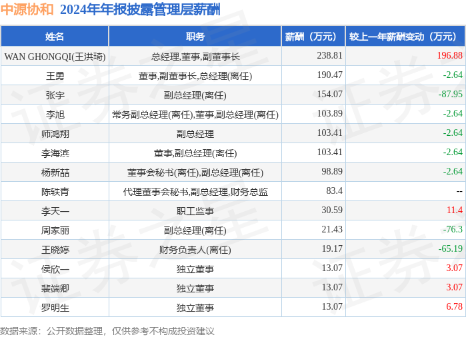466x337 pixels.
Task: Click the position 常务副总经理(离任),董事,副总经理(离任)
Action: pos(195,115)
